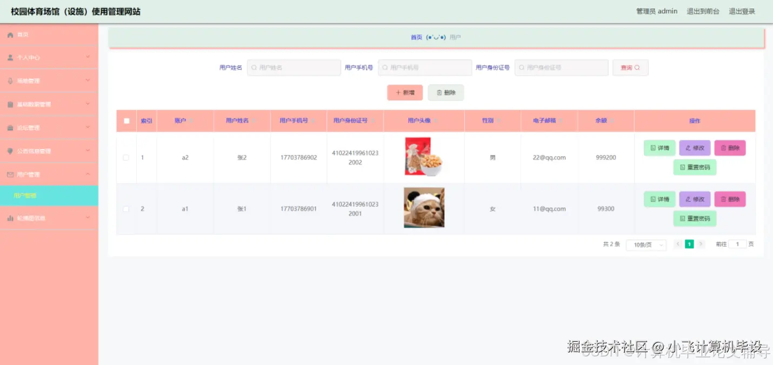The height and width of the screenshot is (365, 773).
Task: Select the highlighted 用户管理 submenu item
Action: (49, 195)
